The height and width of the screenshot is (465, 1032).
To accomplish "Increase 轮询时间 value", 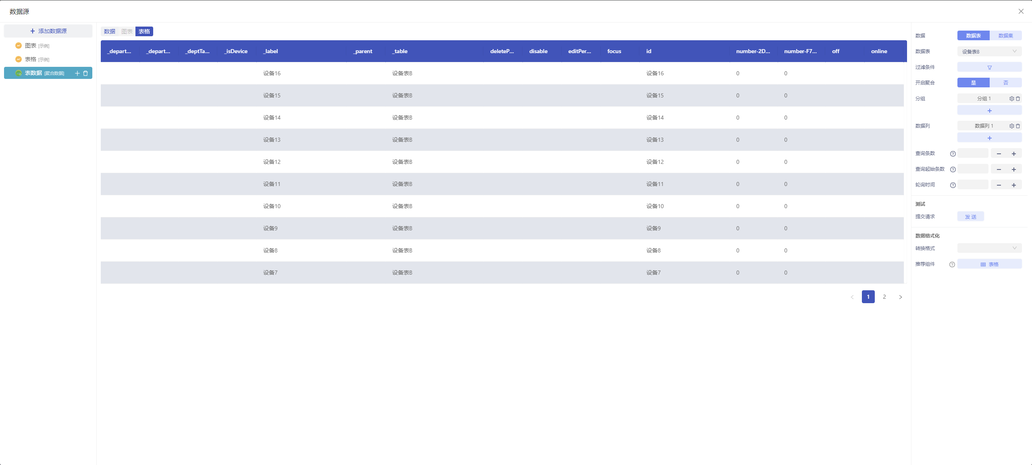I will click(1014, 185).
